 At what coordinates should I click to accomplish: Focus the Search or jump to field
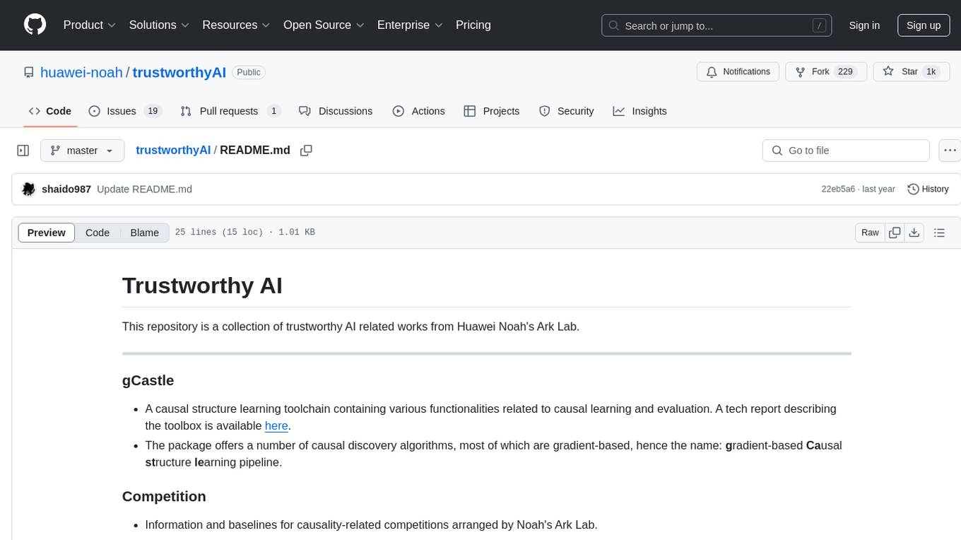click(718, 25)
